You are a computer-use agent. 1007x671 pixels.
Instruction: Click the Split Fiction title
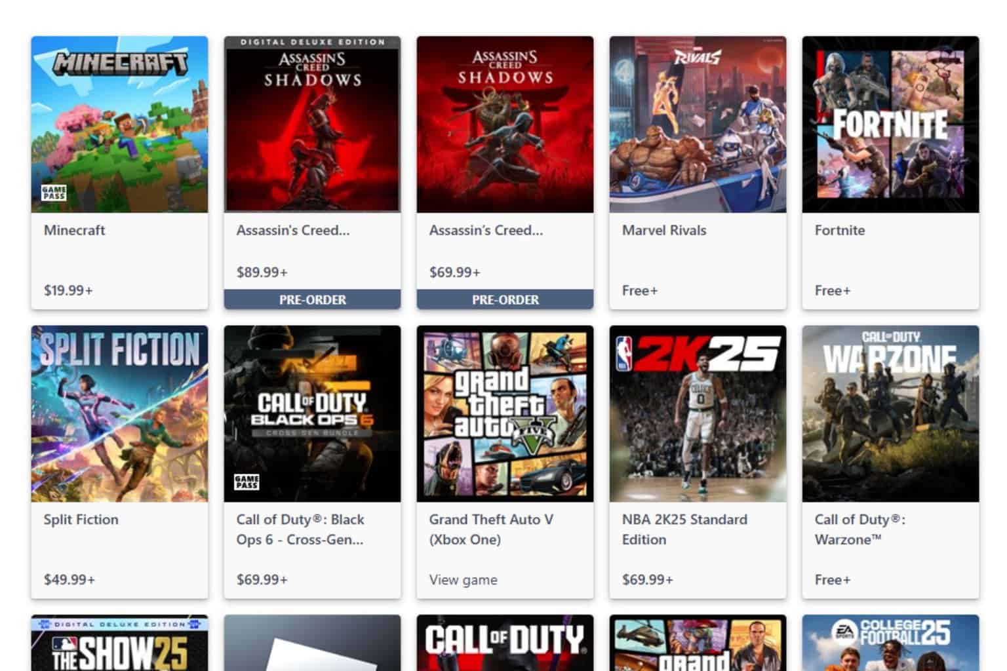[x=81, y=520]
